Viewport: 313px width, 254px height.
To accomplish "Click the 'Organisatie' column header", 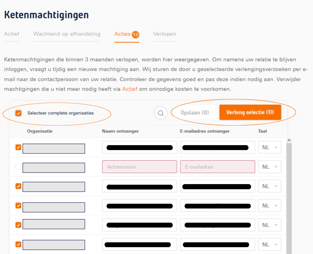I will click(40, 131).
